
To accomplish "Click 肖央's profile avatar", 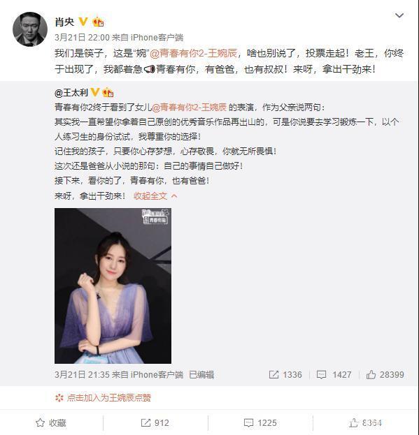I will click(x=30, y=29).
